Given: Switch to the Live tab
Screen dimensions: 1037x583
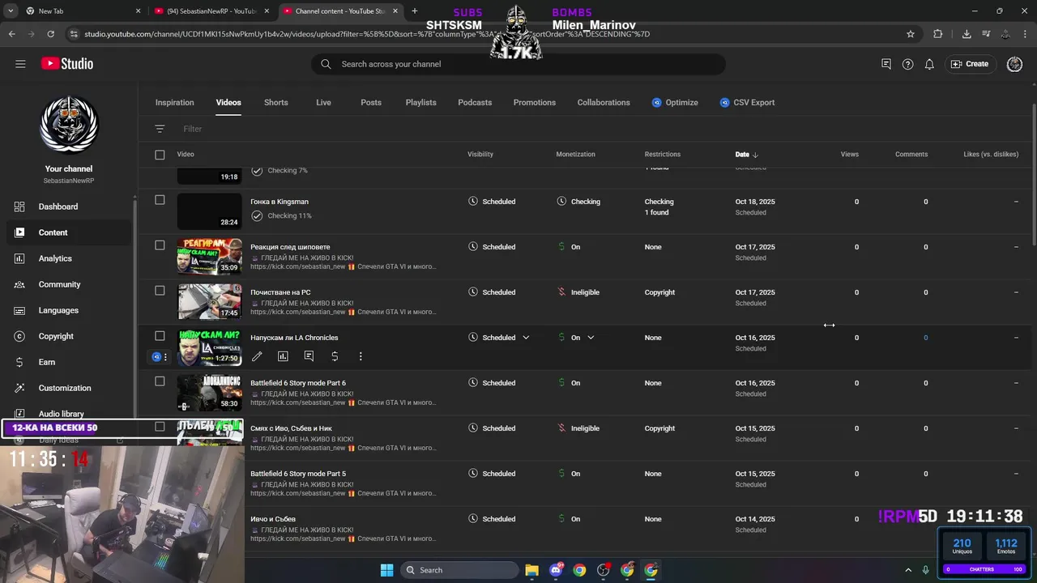Looking at the screenshot, I should click(323, 103).
